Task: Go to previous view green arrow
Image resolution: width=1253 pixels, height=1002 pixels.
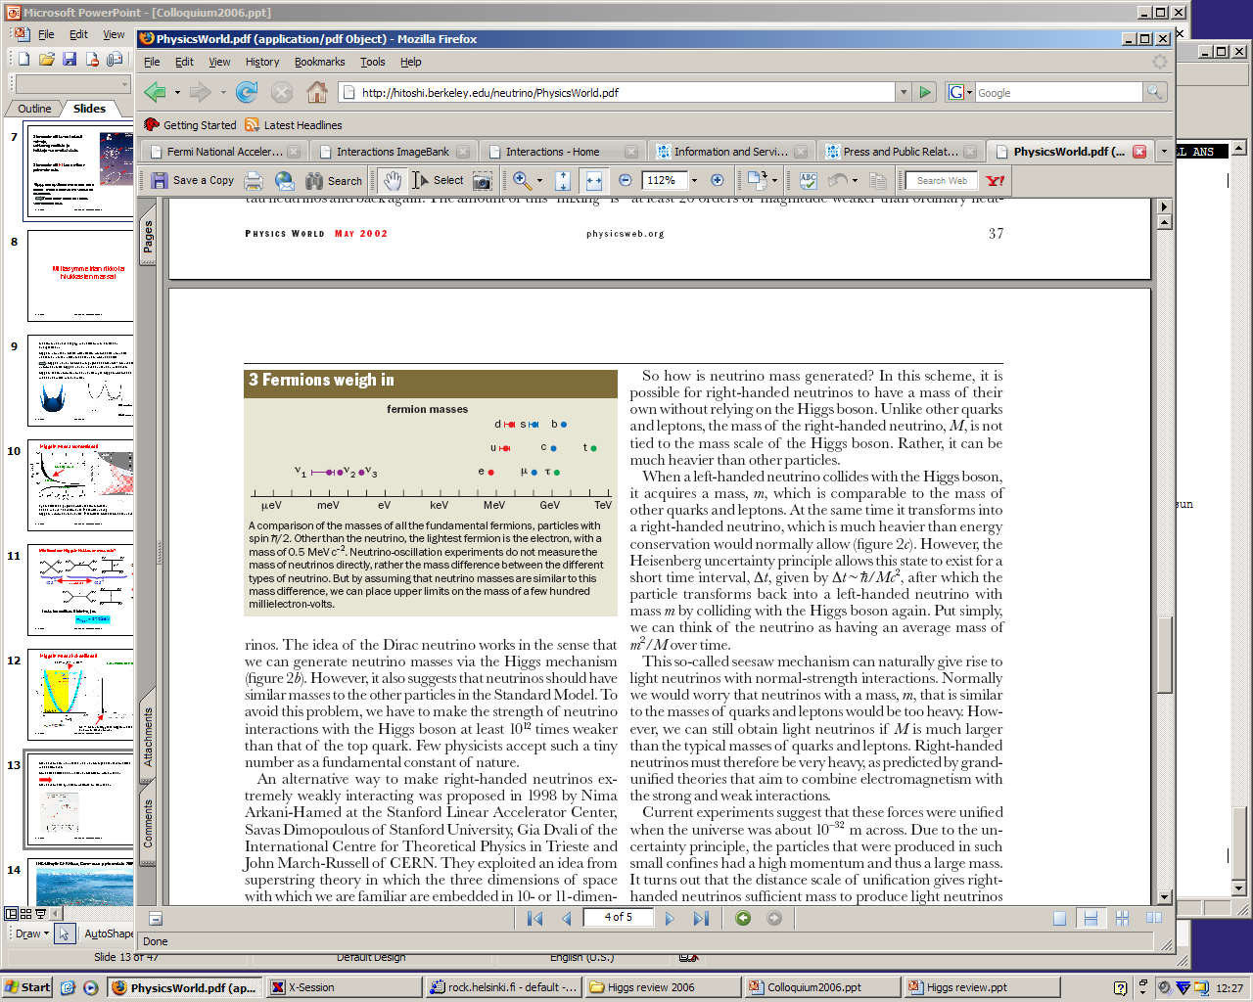Action: pyautogui.click(x=743, y=918)
